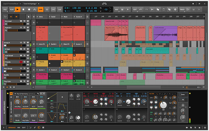Viewport: 209px width, 131px height.
Task: Toggle the device panel icon in the footer
Action: click(x=39, y=128)
